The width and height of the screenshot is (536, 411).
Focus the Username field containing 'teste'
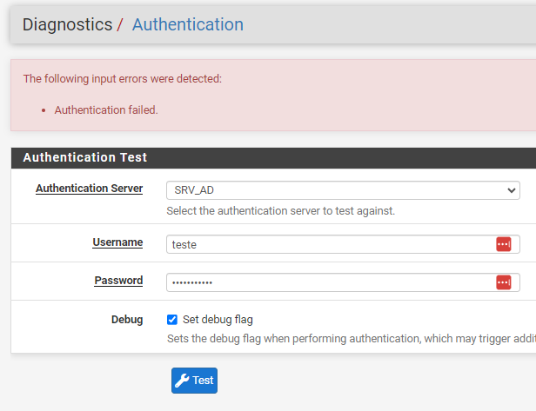[x=329, y=244]
